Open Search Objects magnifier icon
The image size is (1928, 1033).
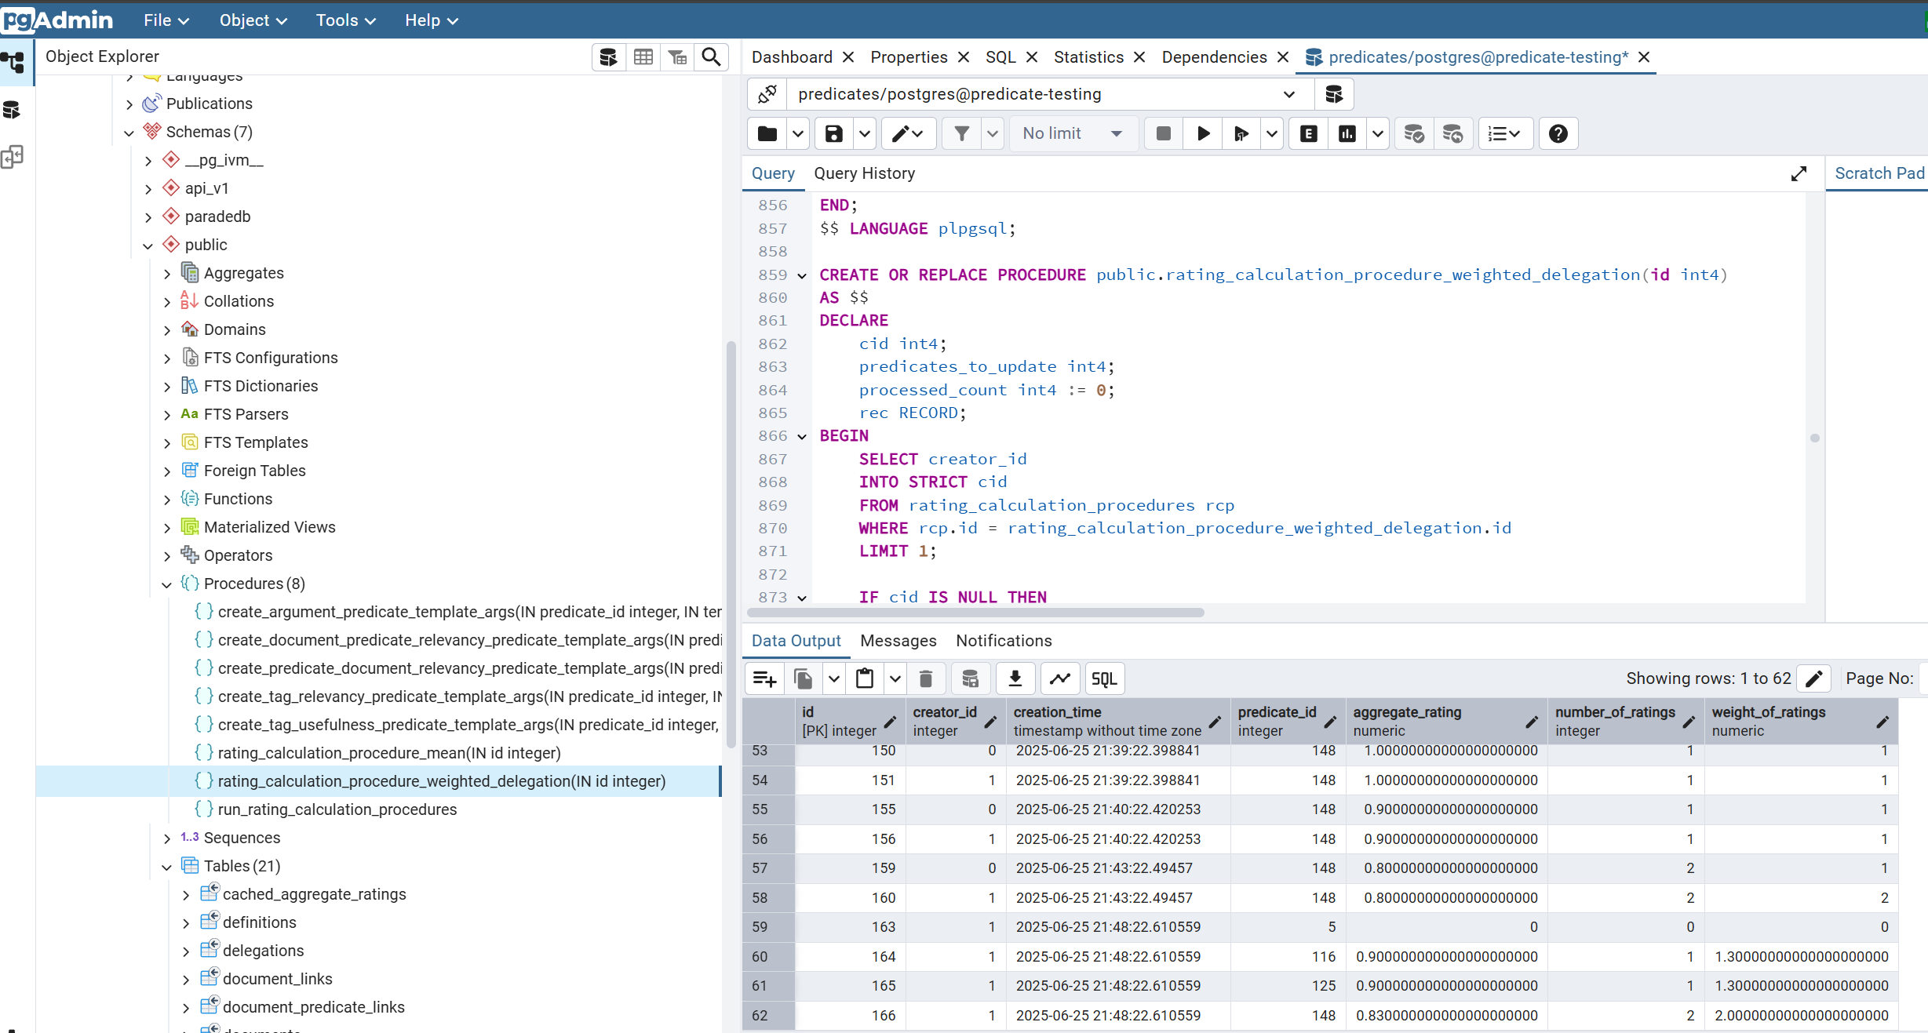(711, 57)
